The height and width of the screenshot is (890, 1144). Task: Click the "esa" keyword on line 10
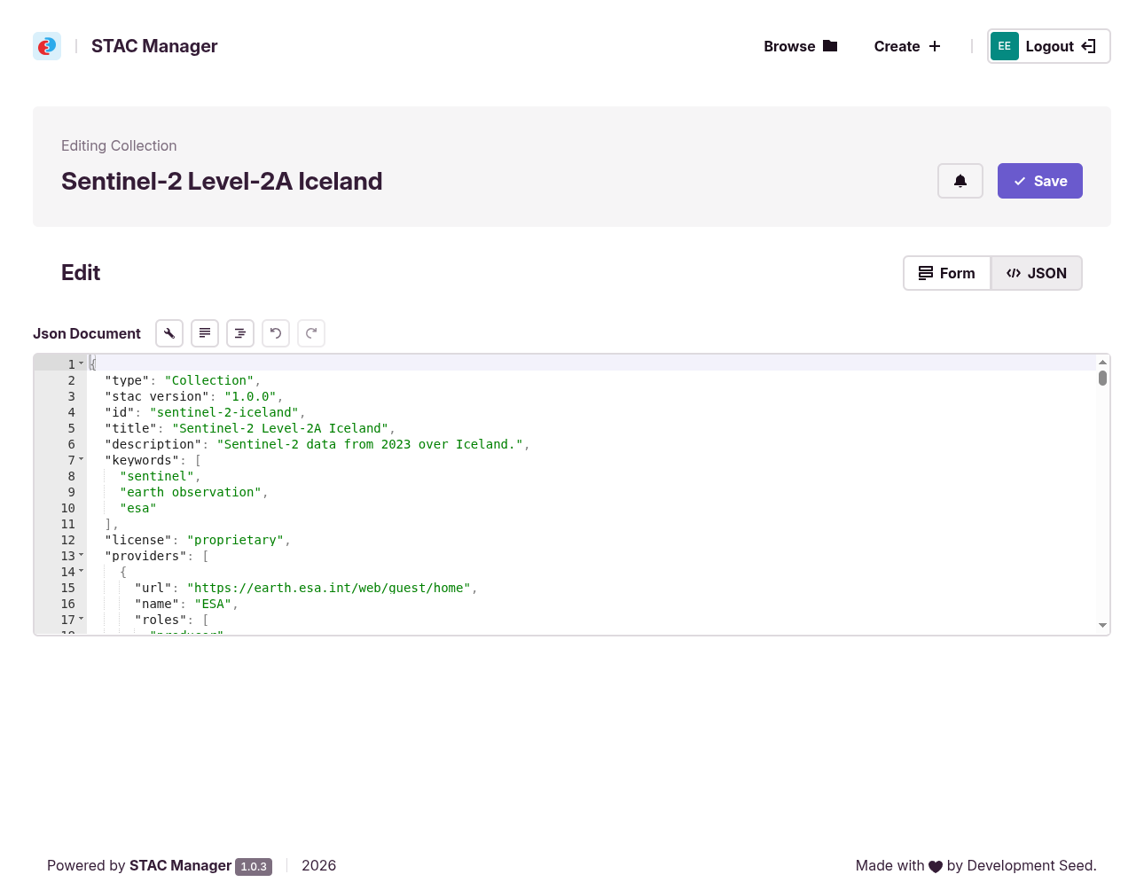pos(138,508)
